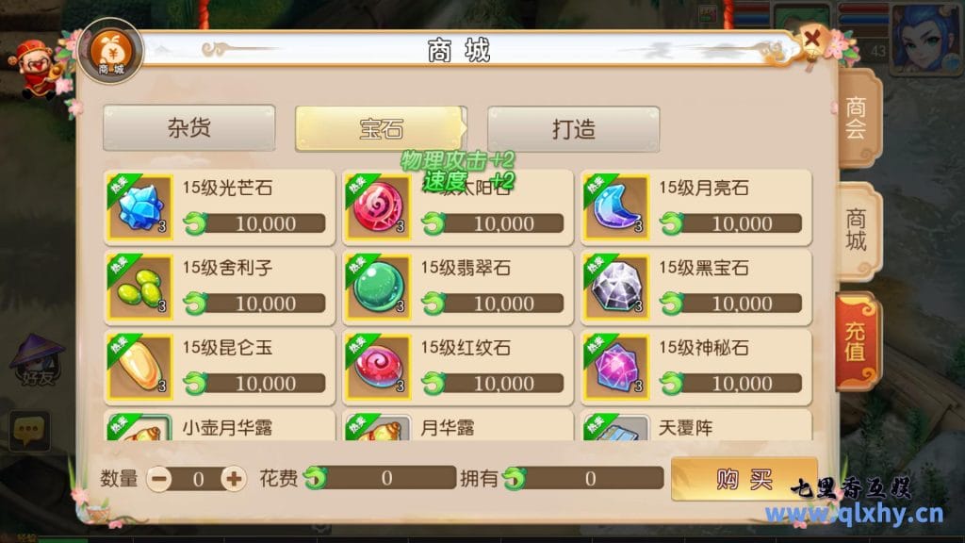The width and height of the screenshot is (965, 543).
Task: Pick the green 15级舍利子 beads icon
Action: [139, 288]
